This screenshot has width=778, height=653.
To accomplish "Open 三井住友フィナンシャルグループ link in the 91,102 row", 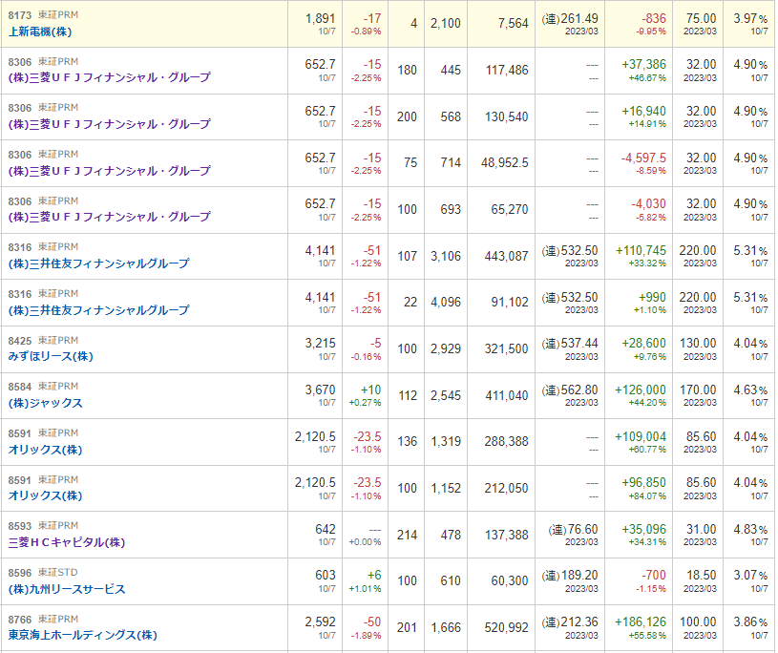I will click(x=98, y=310).
